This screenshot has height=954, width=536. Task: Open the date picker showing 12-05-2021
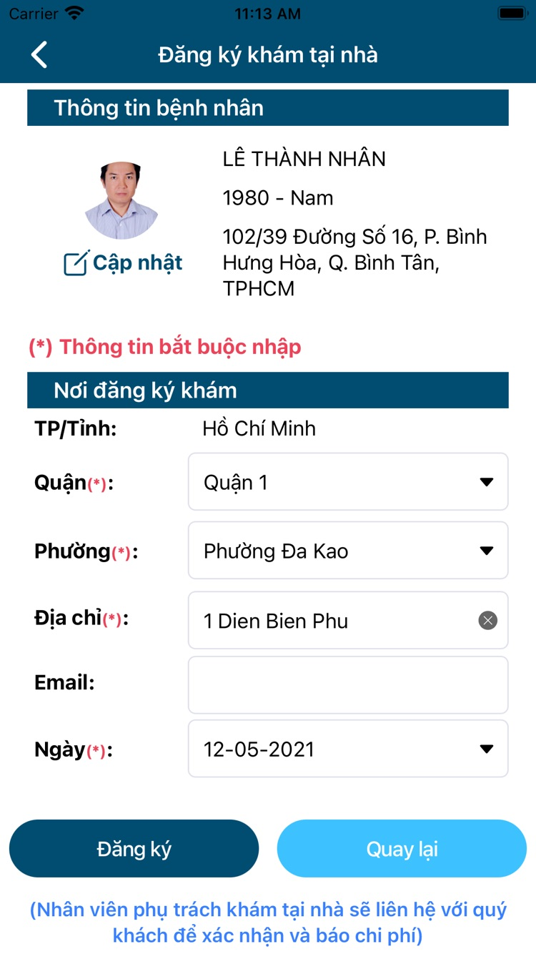[x=347, y=749]
